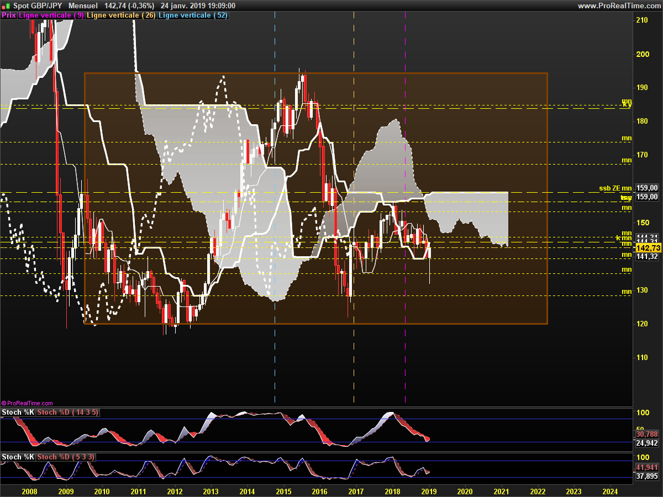Click the 24,942 stochastic value tag
The width and height of the screenshot is (663, 497).
pos(647,443)
